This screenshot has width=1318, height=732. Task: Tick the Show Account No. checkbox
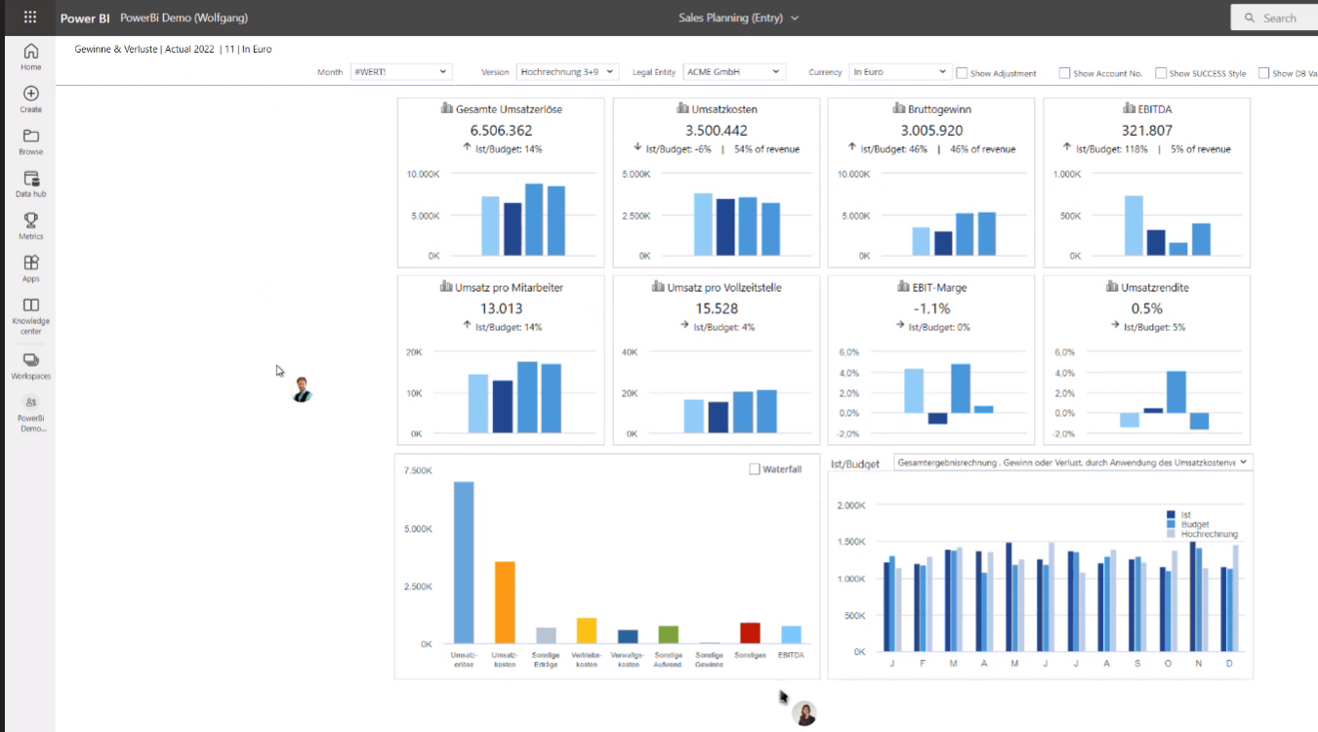tap(1064, 73)
